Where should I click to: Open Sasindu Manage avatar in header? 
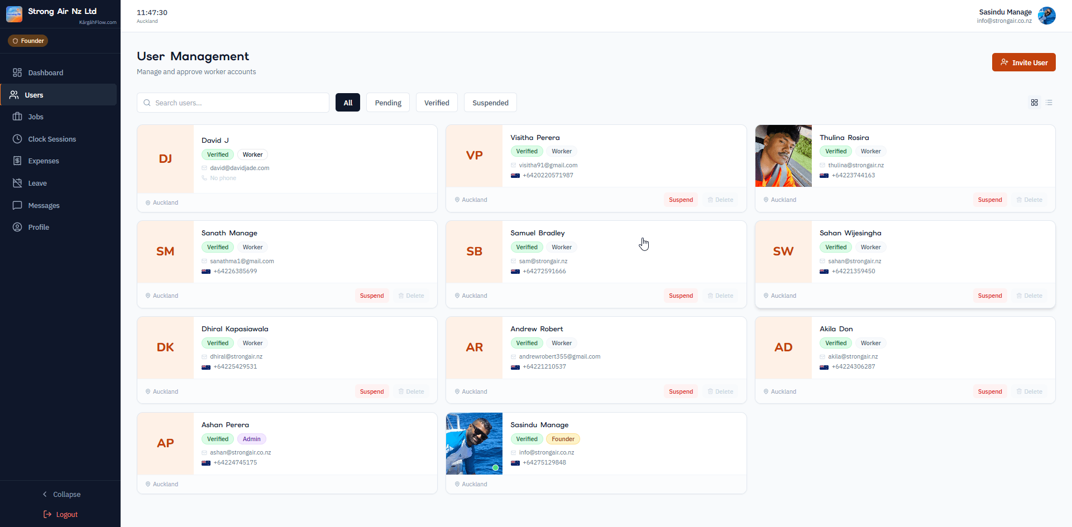(x=1046, y=16)
